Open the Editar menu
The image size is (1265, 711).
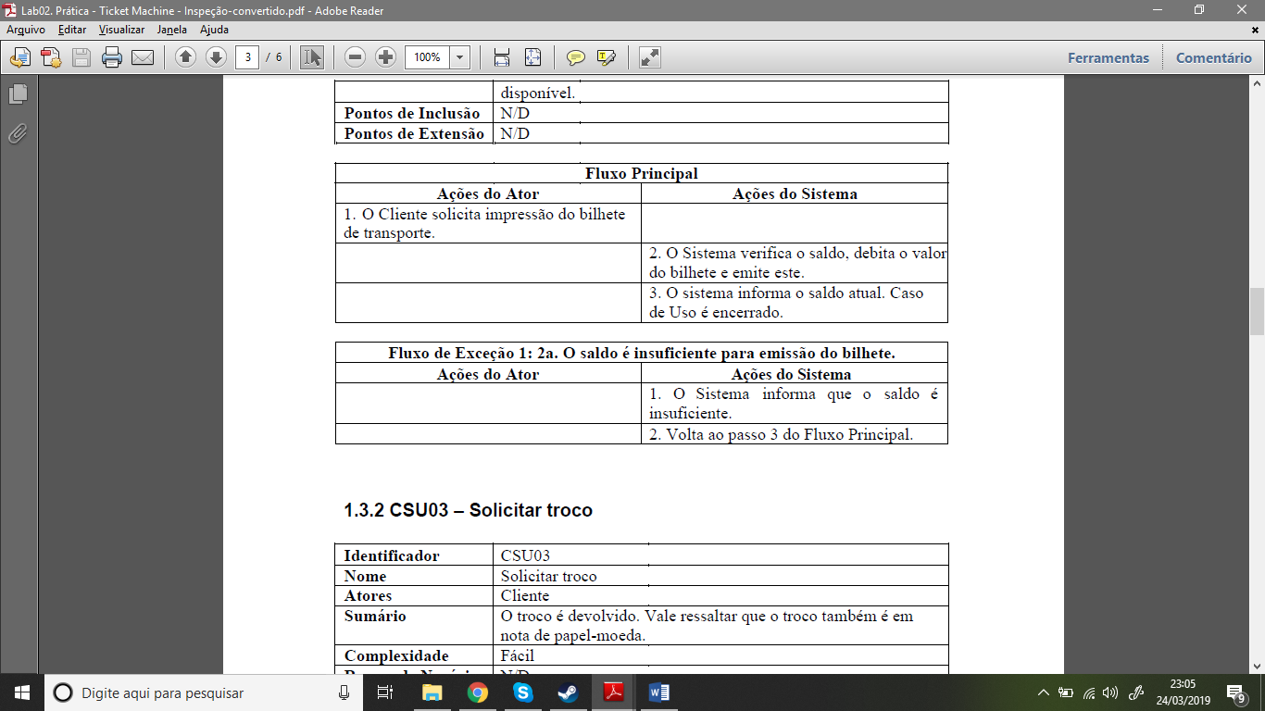72,30
